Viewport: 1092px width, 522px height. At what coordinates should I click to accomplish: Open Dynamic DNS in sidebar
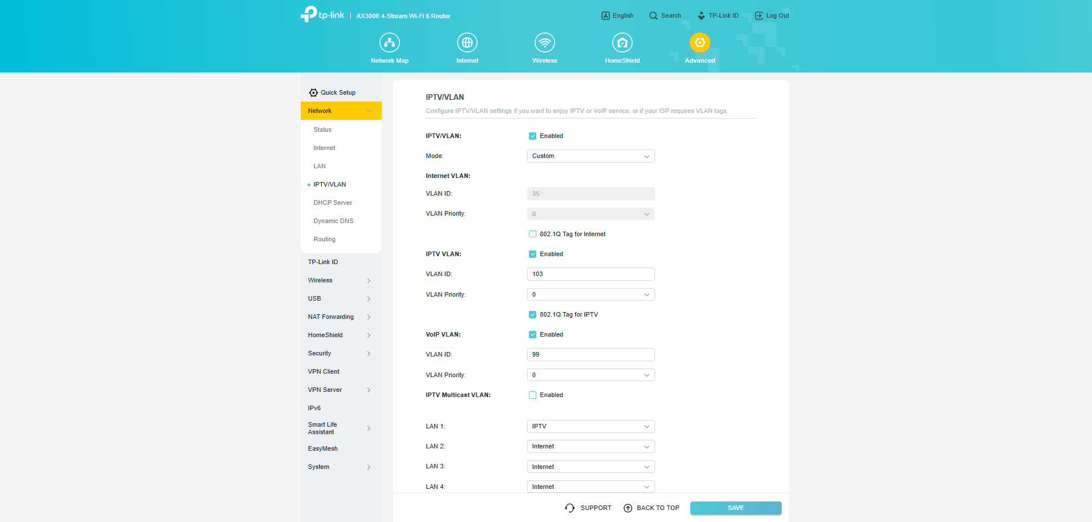click(x=333, y=221)
